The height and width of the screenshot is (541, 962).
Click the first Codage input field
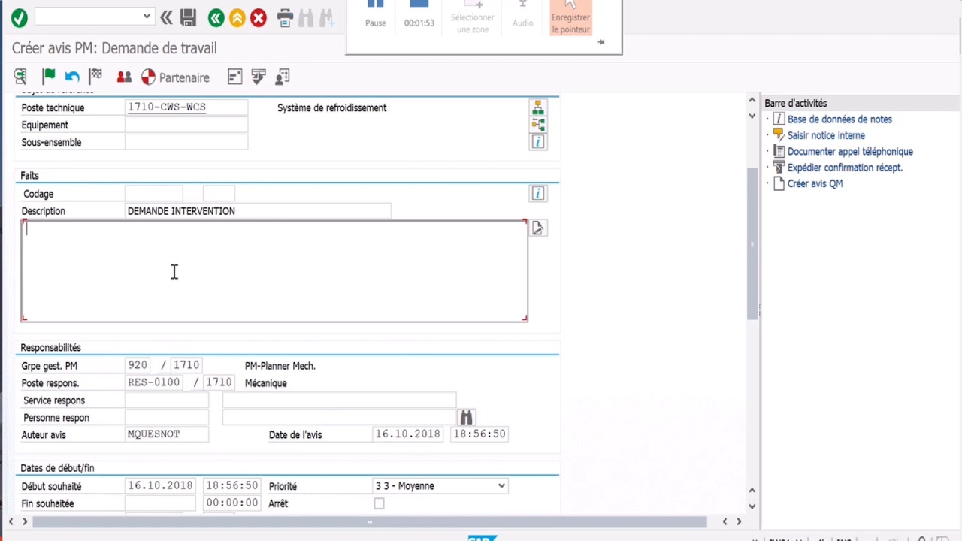click(x=154, y=194)
